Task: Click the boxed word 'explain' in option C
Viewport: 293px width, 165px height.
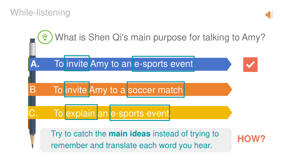Action: point(81,112)
